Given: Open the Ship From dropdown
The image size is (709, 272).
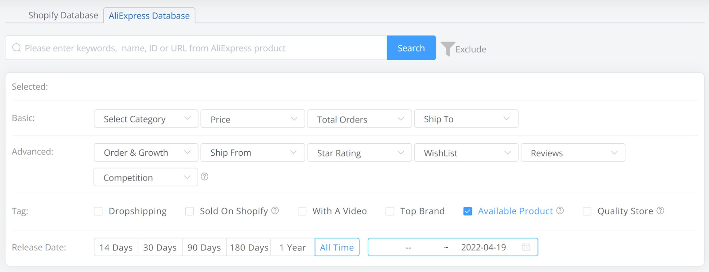Looking at the screenshot, I should (x=253, y=153).
